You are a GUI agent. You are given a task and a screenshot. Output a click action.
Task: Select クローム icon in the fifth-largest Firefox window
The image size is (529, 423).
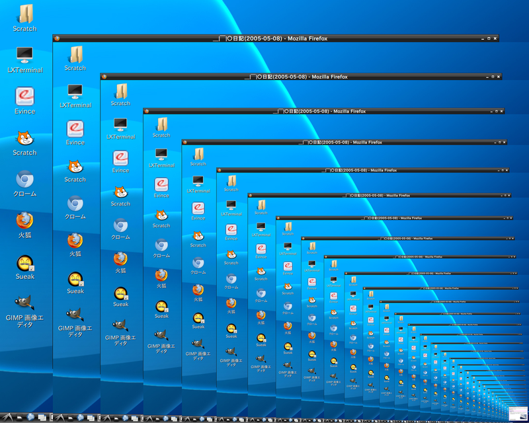pyautogui.click(x=231, y=279)
